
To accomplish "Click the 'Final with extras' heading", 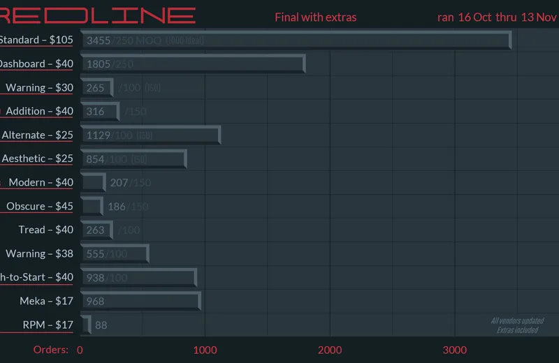I will click(316, 17).
